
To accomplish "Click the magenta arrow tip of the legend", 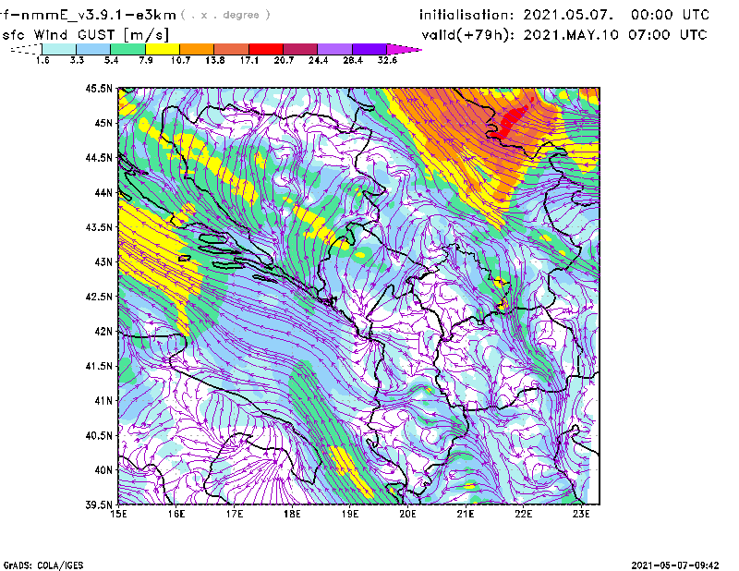I will 404,49.
